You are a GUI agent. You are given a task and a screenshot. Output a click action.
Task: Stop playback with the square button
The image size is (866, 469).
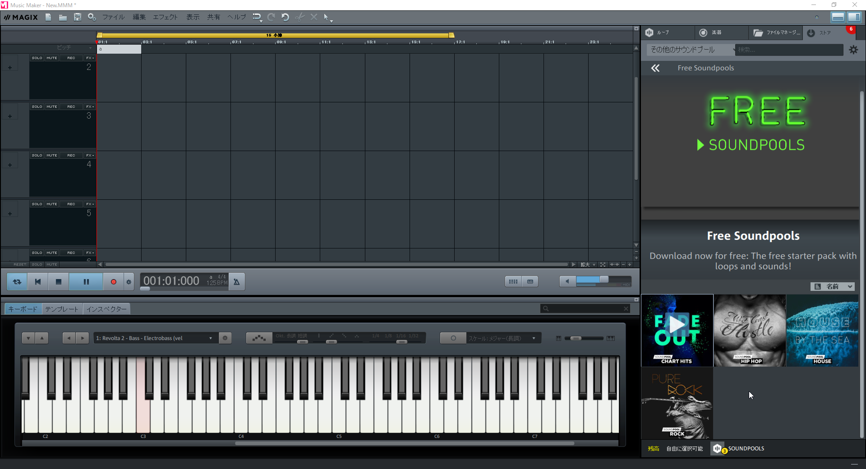click(x=59, y=281)
